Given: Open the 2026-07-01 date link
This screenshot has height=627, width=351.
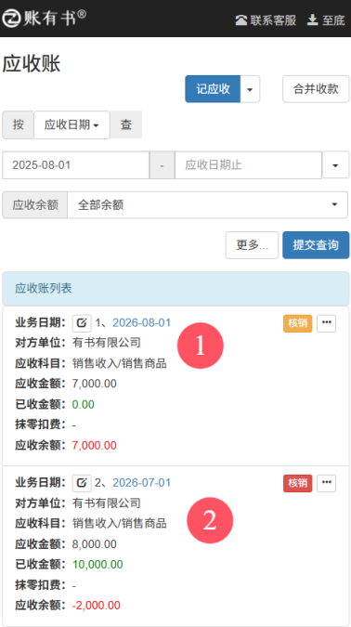Looking at the screenshot, I should point(141,483).
